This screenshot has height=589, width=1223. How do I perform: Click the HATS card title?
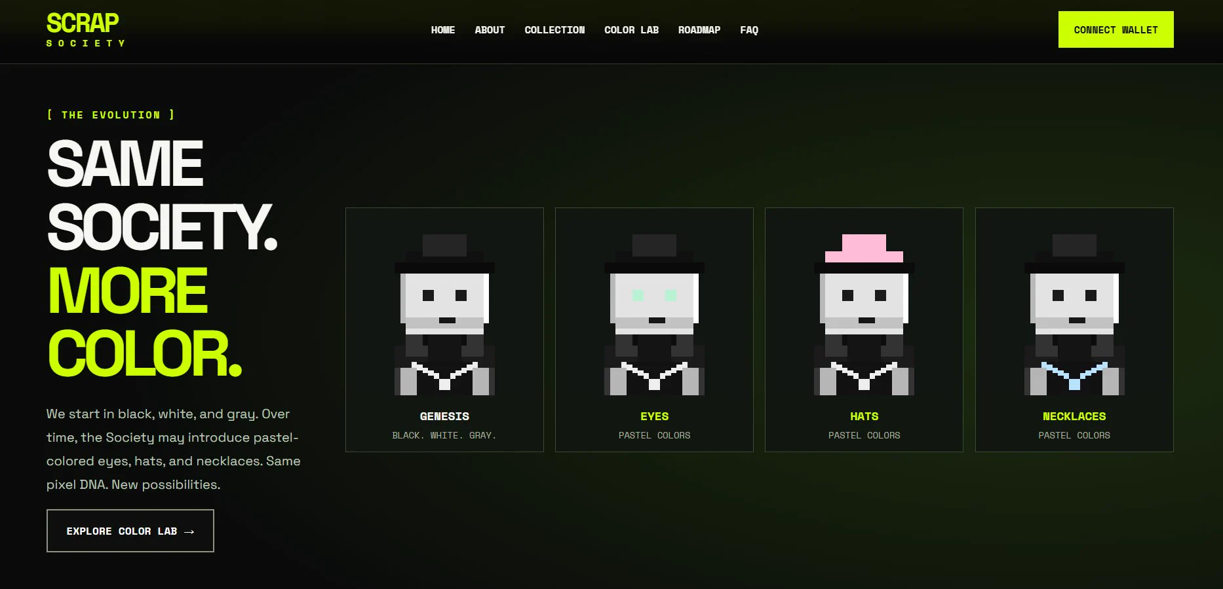[864, 416]
